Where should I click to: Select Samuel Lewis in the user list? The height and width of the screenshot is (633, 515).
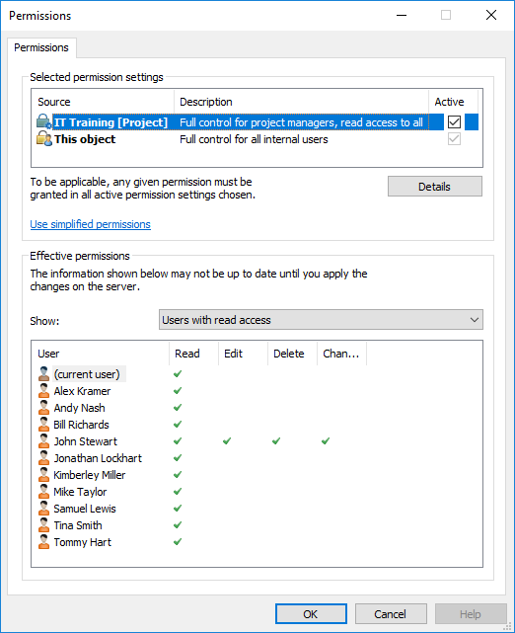point(85,509)
